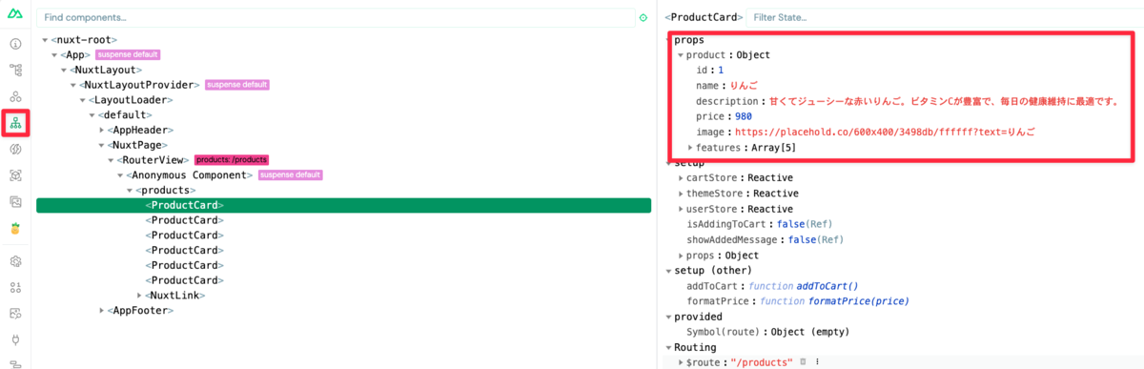Select the NuxtLink component in tree
Screen dimensions: 1144x369
coord(175,296)
